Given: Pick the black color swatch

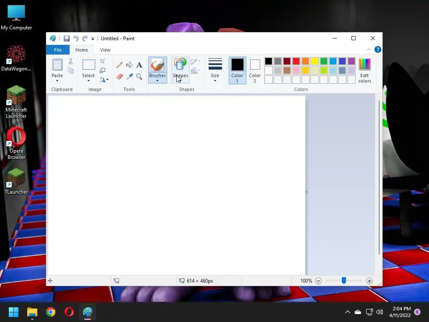Looking at the screenshot, I should coord(269,61).
